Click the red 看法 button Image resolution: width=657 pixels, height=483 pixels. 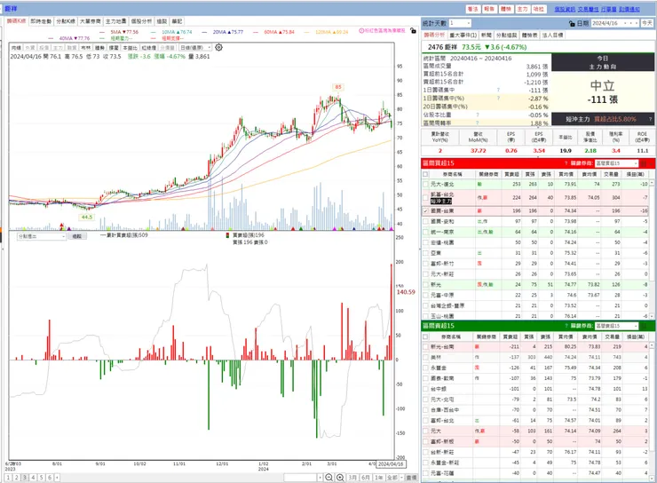tap(472, 9)
